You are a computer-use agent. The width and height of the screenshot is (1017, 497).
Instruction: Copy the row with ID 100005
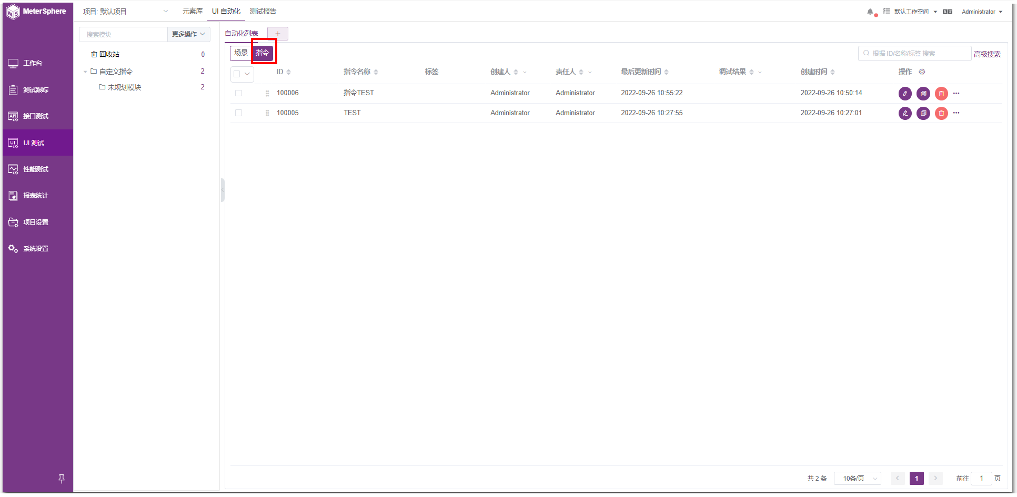click(923, 113)
